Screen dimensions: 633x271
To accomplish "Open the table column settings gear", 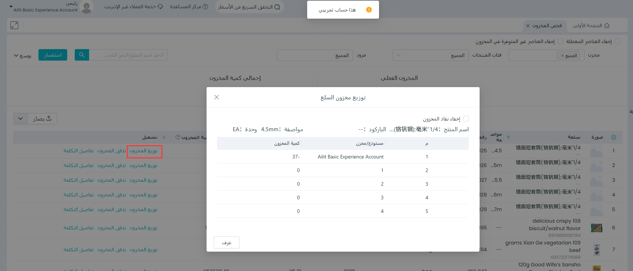I will pyautogui.click(x=614, y=137).
